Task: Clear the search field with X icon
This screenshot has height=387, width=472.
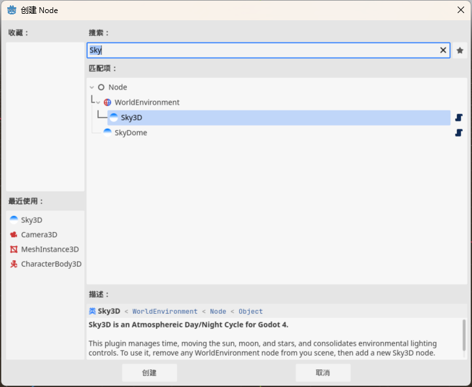Action: click(x=443, y=50)
